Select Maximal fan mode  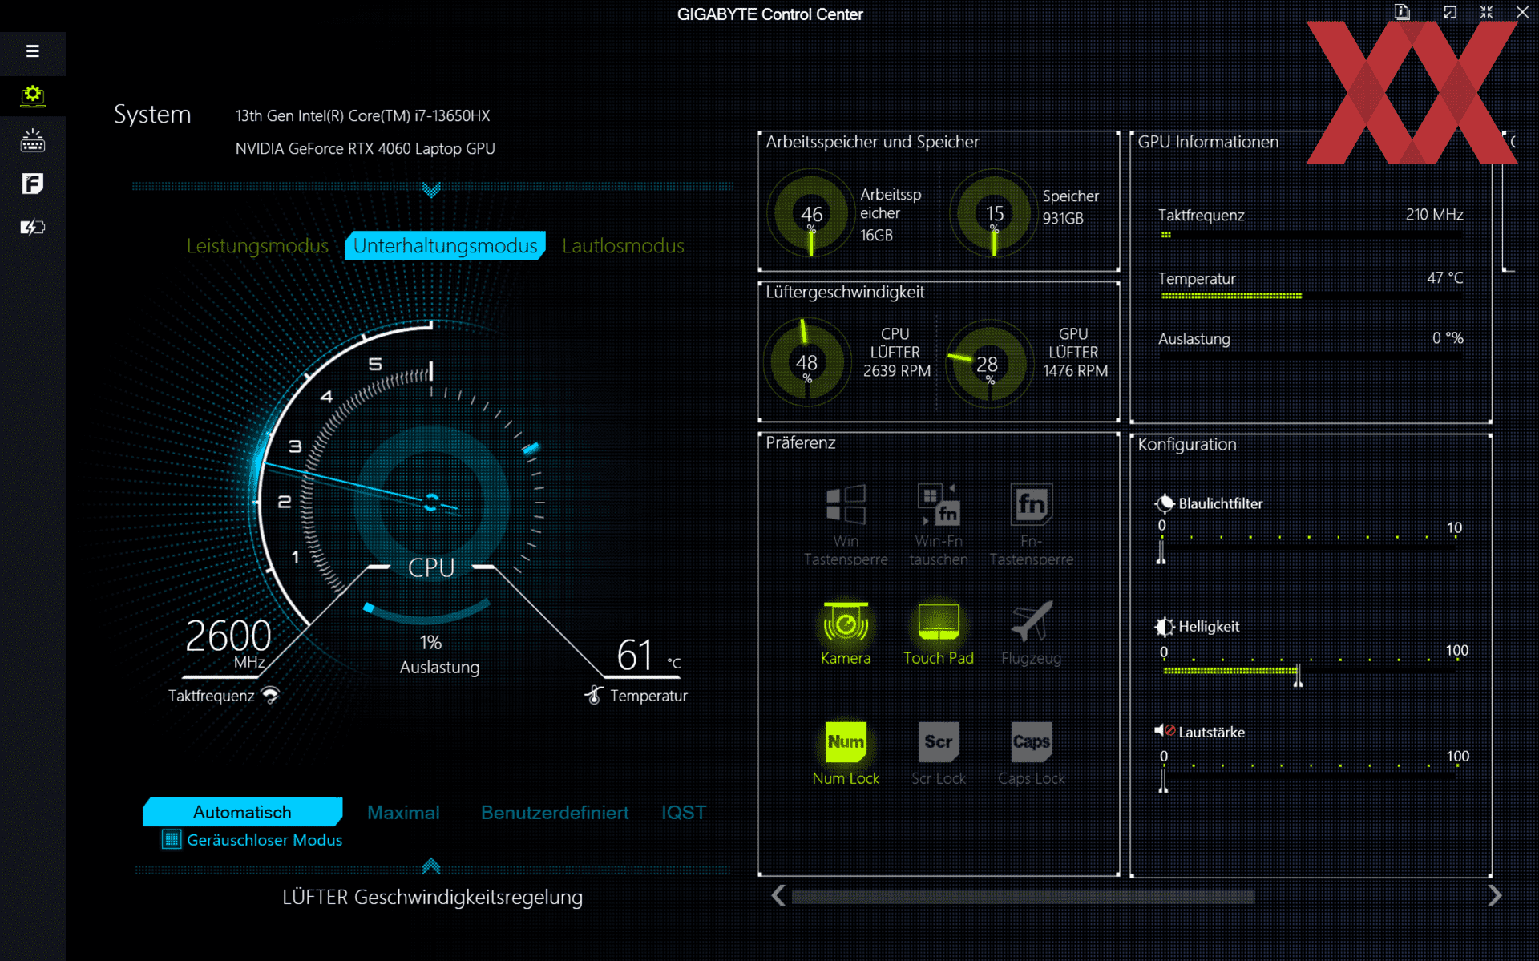click(403, 813)
